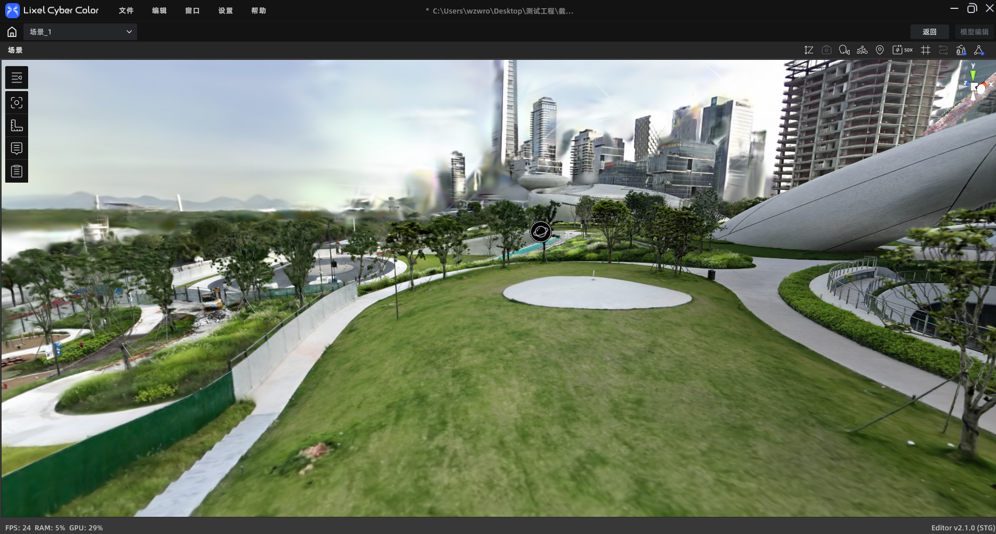996x534 pixels.
Task: Toggle the scenery trees layer checkmark icon
Action: [961, 50]
